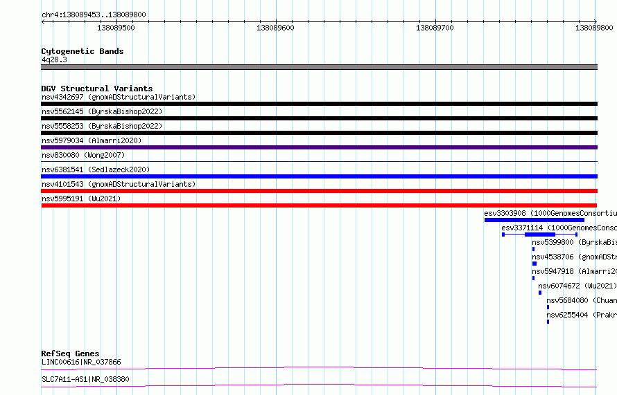Click the nsv6381541 (Sedlazeck2020) label
Image resolution: width=617 pixels, height=395 pixels.
96,169
